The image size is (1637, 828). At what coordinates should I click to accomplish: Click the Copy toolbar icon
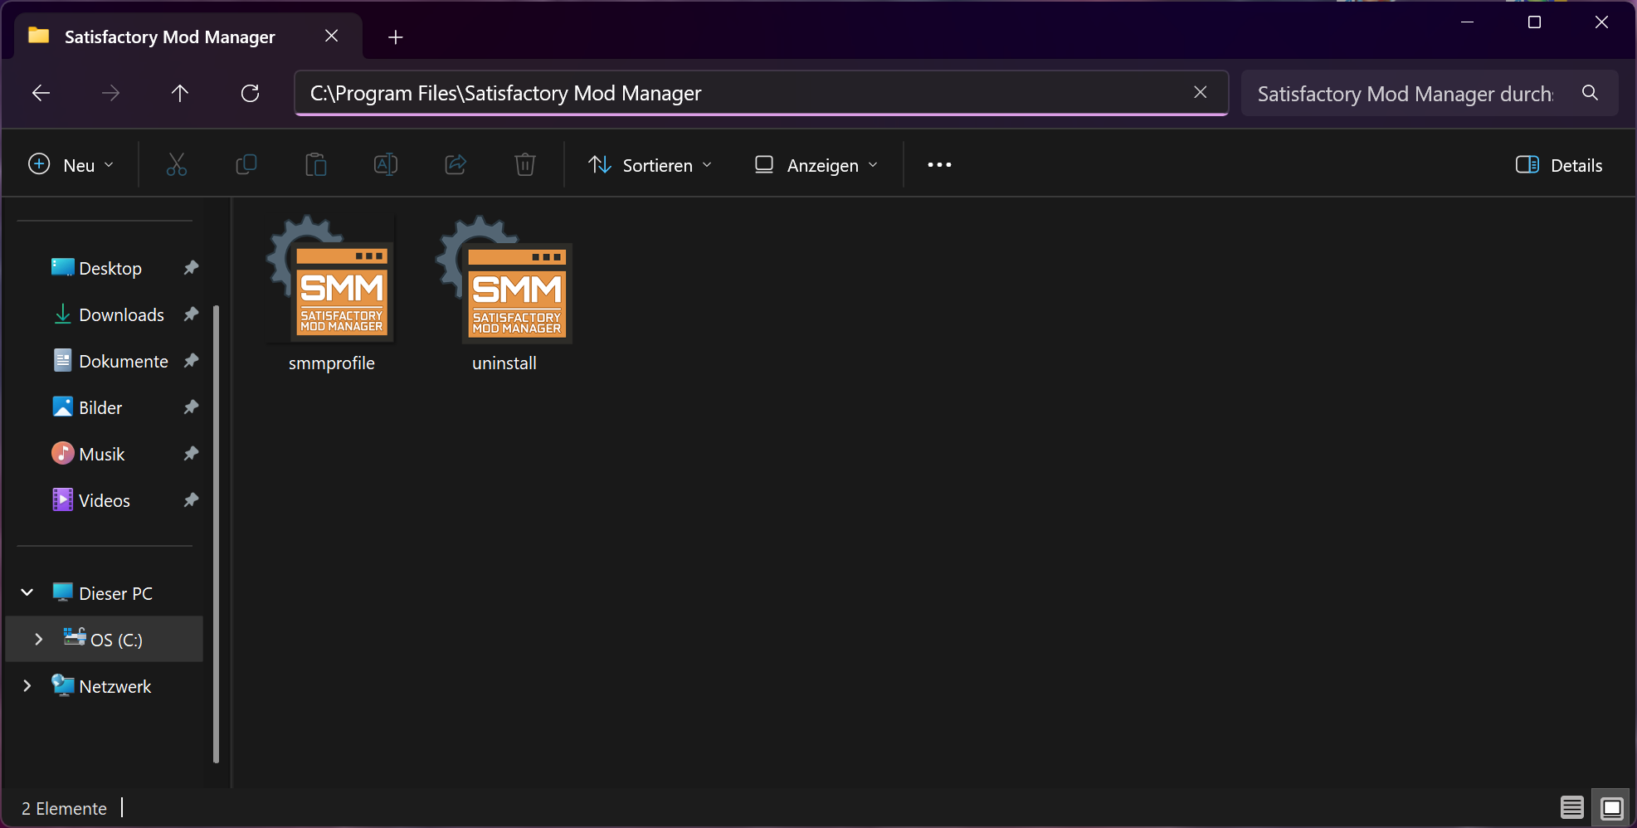246,165
